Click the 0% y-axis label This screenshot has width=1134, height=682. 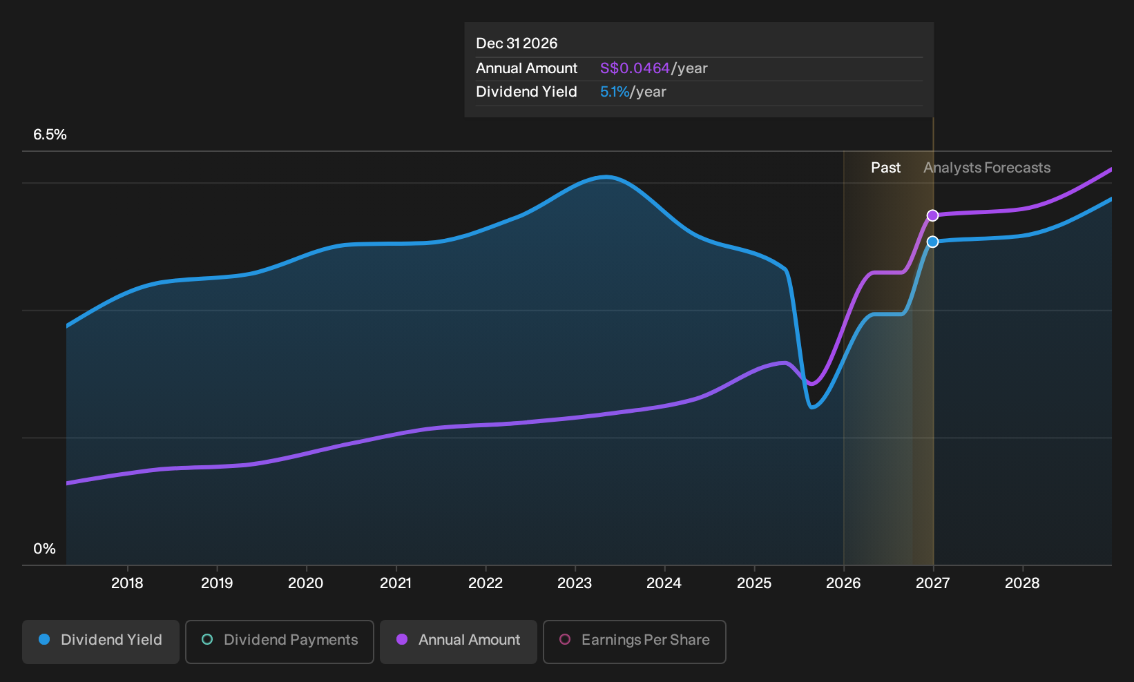coord(44,549)
